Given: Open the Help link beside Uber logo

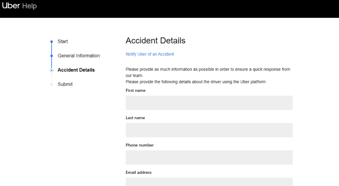Looking at the screenshot, I should point(29,6).
